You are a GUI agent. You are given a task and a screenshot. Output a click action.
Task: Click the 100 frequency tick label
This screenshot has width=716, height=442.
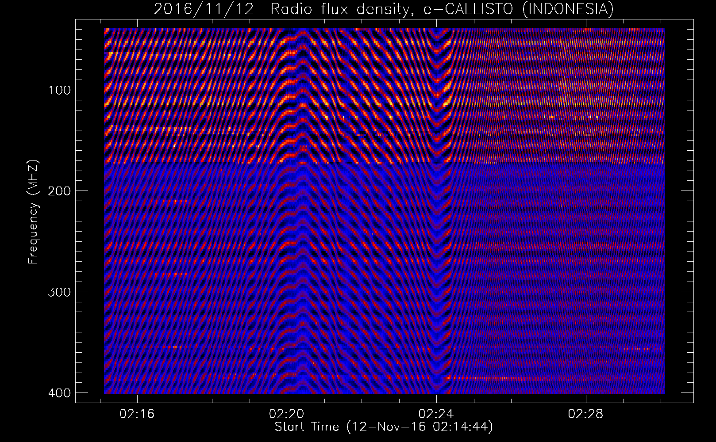[59, 90]
